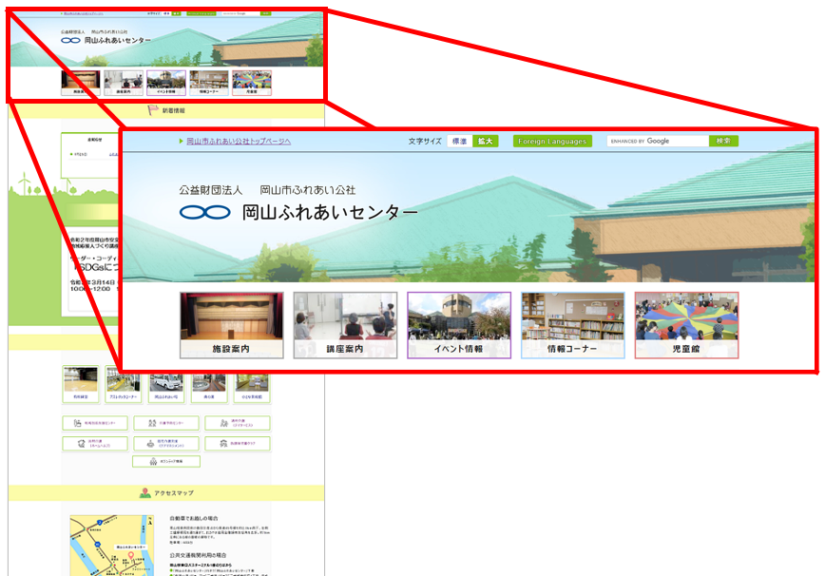Open 講座案内 thumbnail in the enlarged view
This screenshot has width=825, height=576.
pyautogui.click(x=345, y=326)
